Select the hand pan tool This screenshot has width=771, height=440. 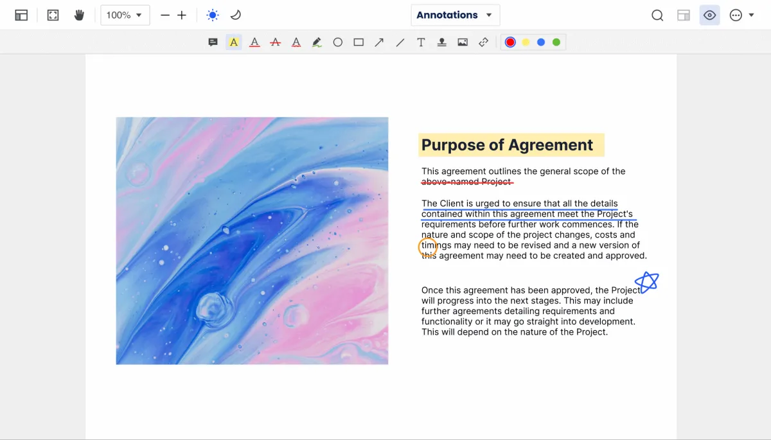[x=79, y=15]
